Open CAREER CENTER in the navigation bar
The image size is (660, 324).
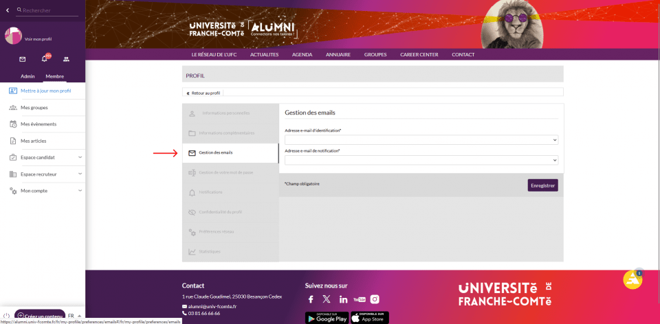(419, 54)
